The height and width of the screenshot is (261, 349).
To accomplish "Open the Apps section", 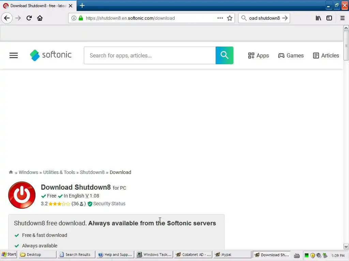I will tap(258, 55).
